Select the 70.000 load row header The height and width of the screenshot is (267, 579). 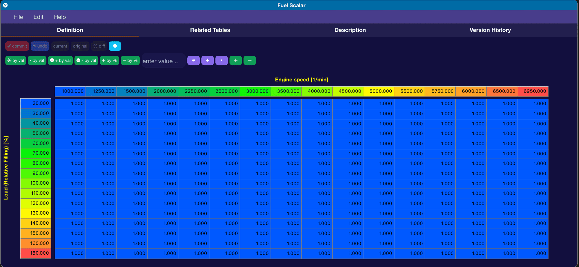point(36,153)
